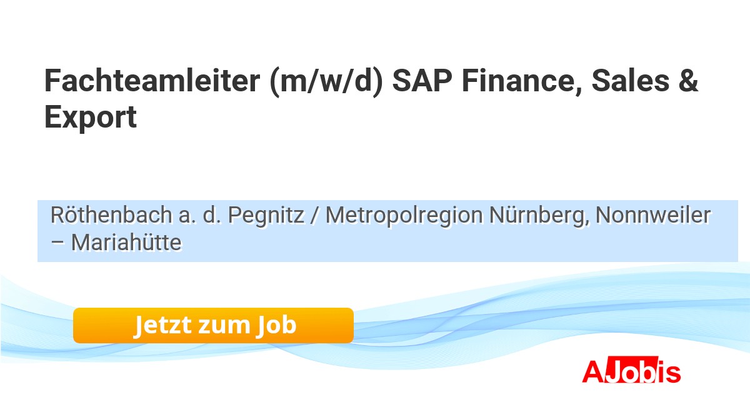Click the orange "Jetzt zum Job" button

tap(213, 325)
